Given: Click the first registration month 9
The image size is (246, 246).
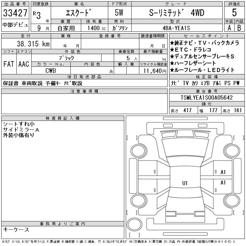Looking at the screenshot, I should (x=39, y=28).
